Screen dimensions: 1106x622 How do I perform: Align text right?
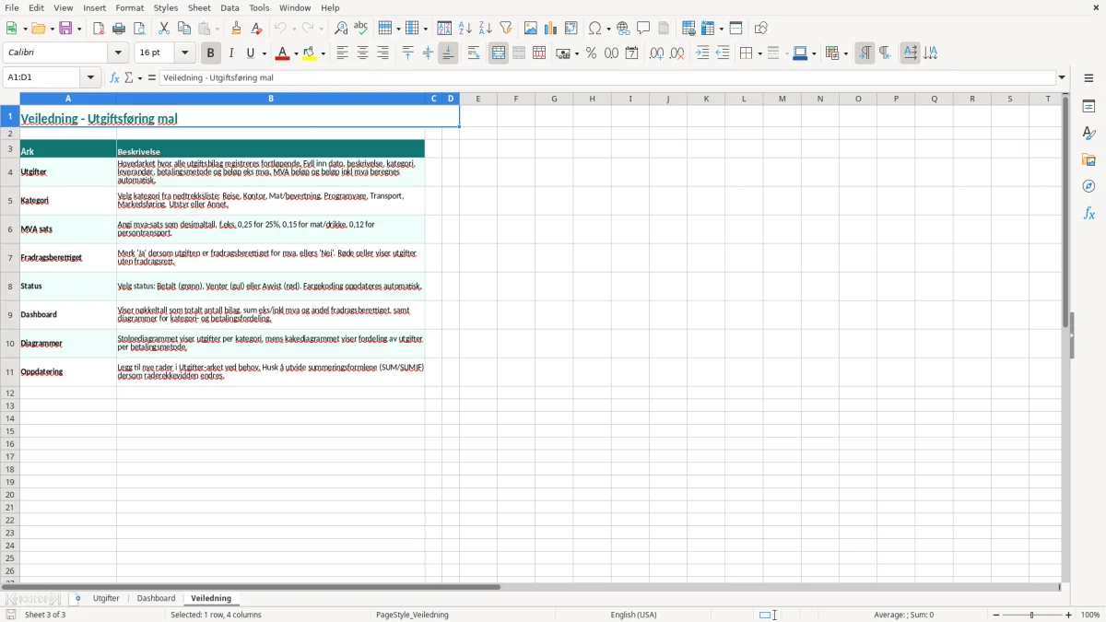tap(383, 53)
